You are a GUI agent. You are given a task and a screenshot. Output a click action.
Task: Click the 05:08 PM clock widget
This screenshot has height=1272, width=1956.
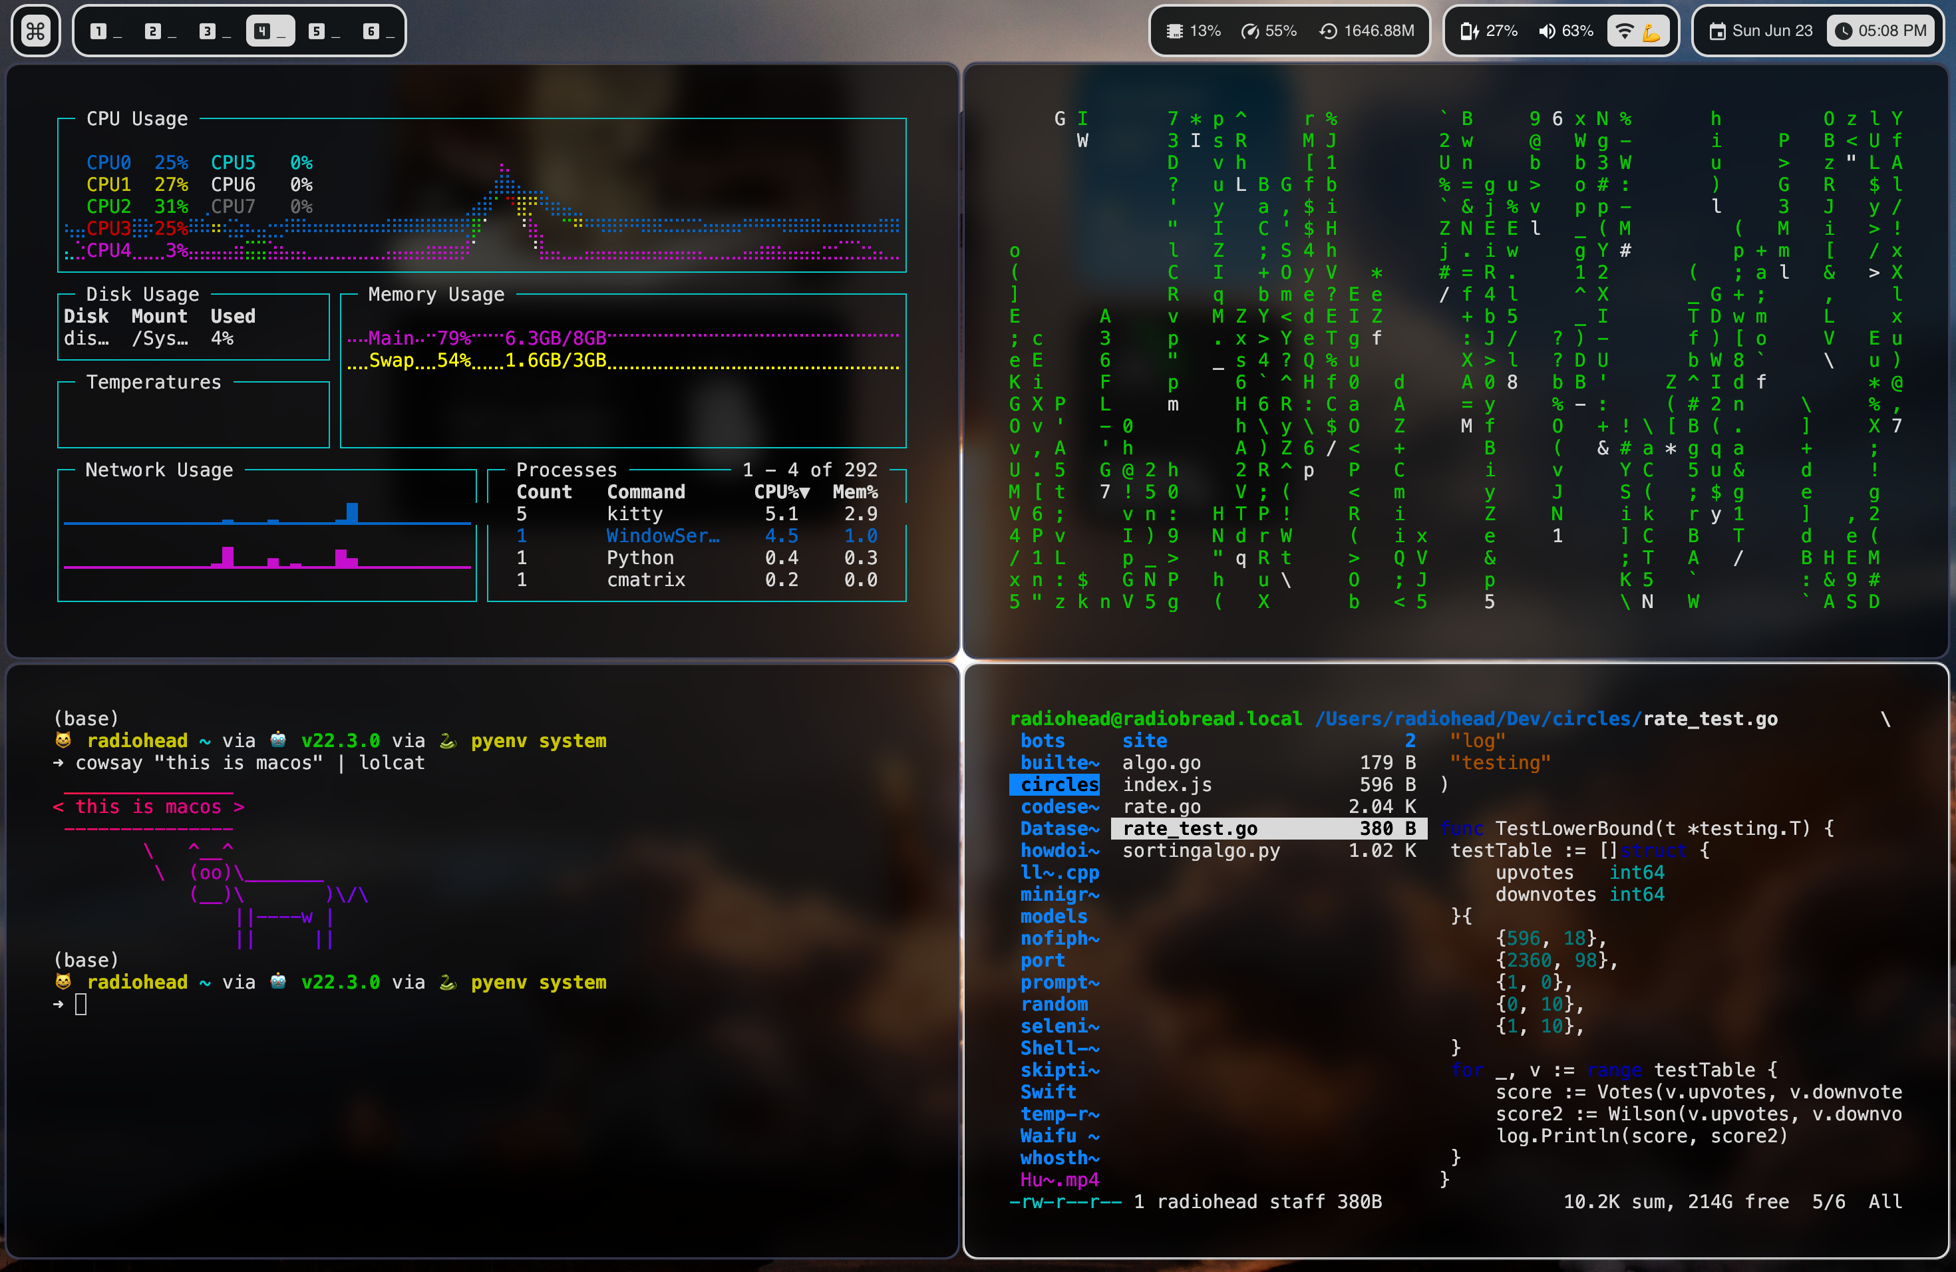click(1881, 31)
